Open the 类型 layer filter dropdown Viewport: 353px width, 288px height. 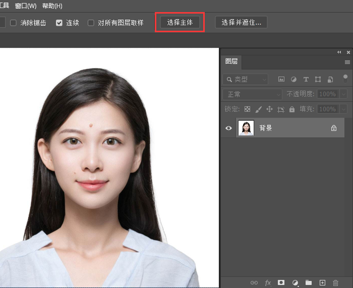(x=246, y=80)
